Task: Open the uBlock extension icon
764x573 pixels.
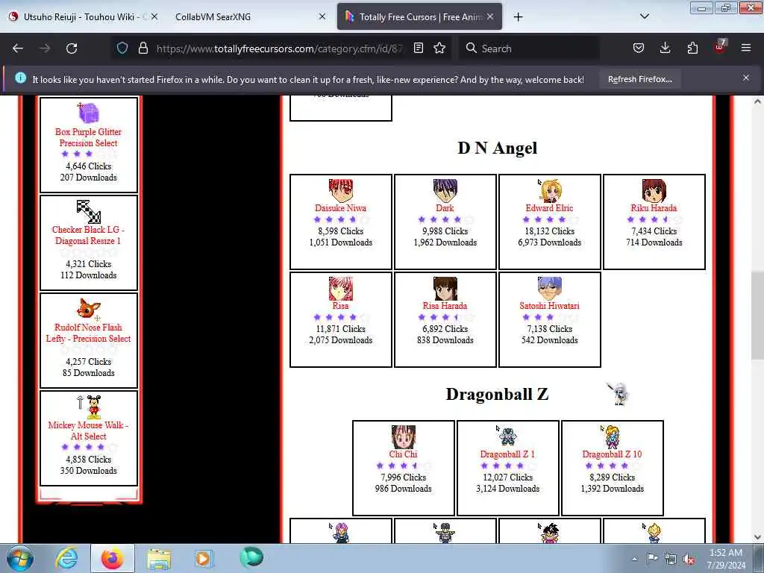Action: tap(720, 47)
